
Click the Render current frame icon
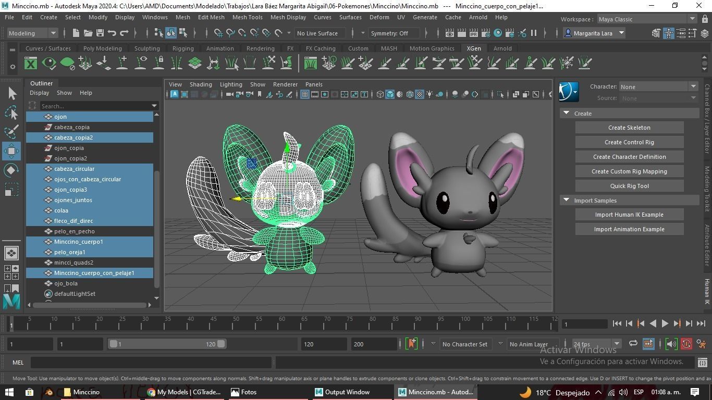461,33
